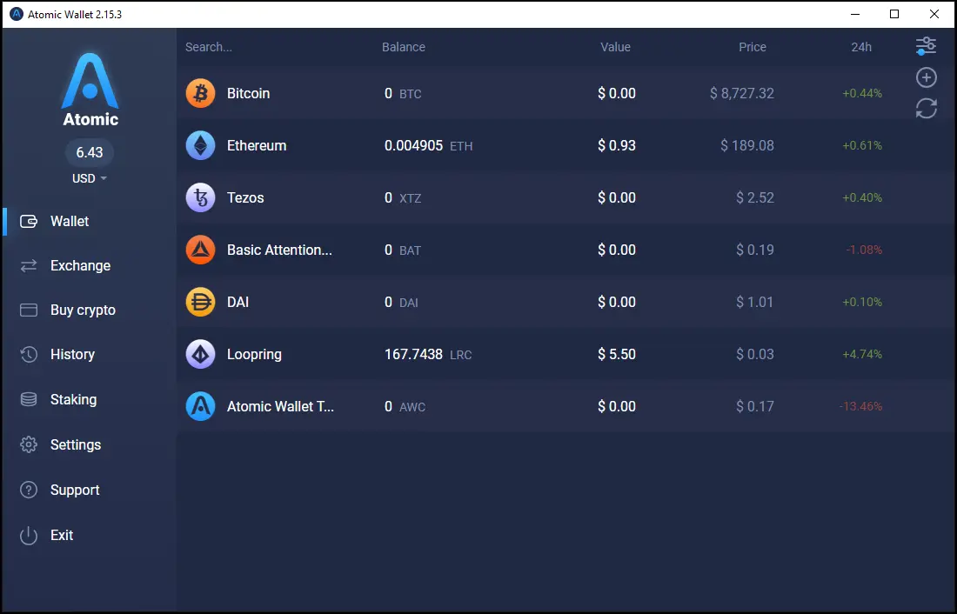Click the add asset plus icon
This screenshot has width=957, height=614.
(927, 77)
